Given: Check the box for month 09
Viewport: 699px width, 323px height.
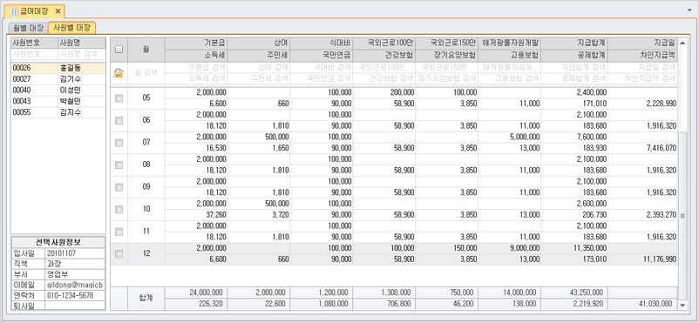Looking at the screenshot, I should [119, 187].
